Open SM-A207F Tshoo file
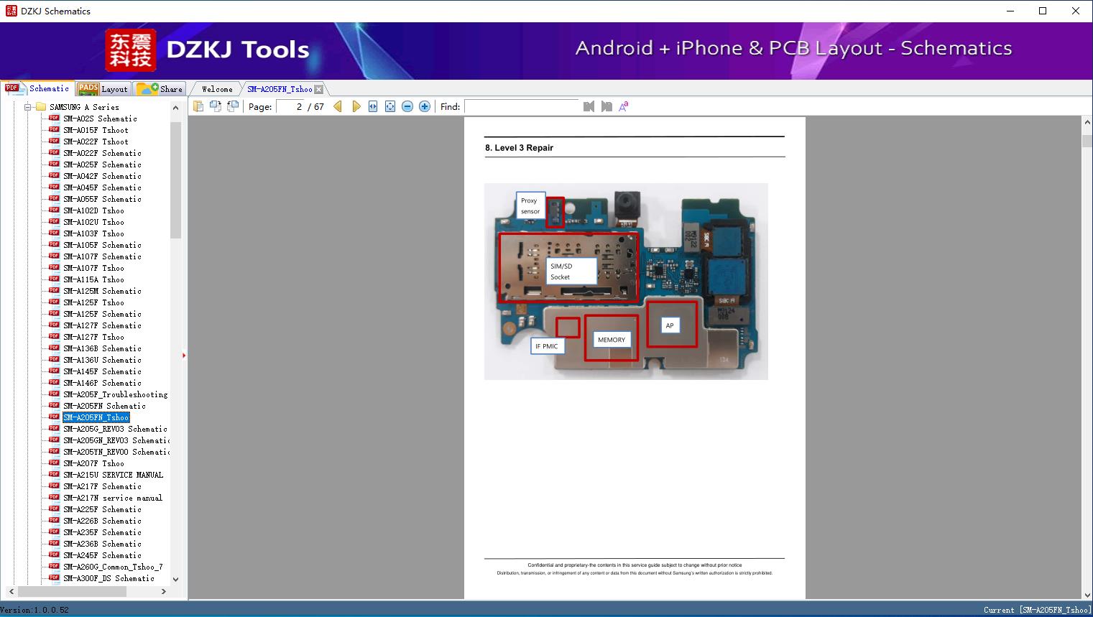This screenshot has width=1093, height=617. click(x=93, y=463)
